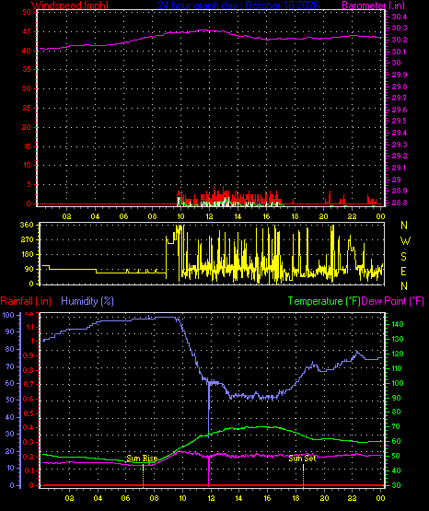Screen dimensions: 429x511
Task: Click 120 on the temperature axis
Action: (398, 354)
